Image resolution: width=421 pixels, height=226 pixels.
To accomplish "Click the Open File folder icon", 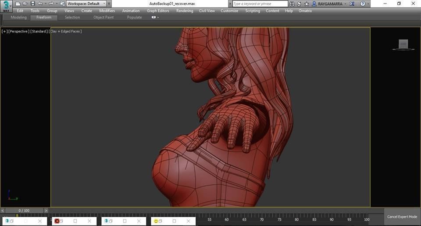I will [25, 4].
